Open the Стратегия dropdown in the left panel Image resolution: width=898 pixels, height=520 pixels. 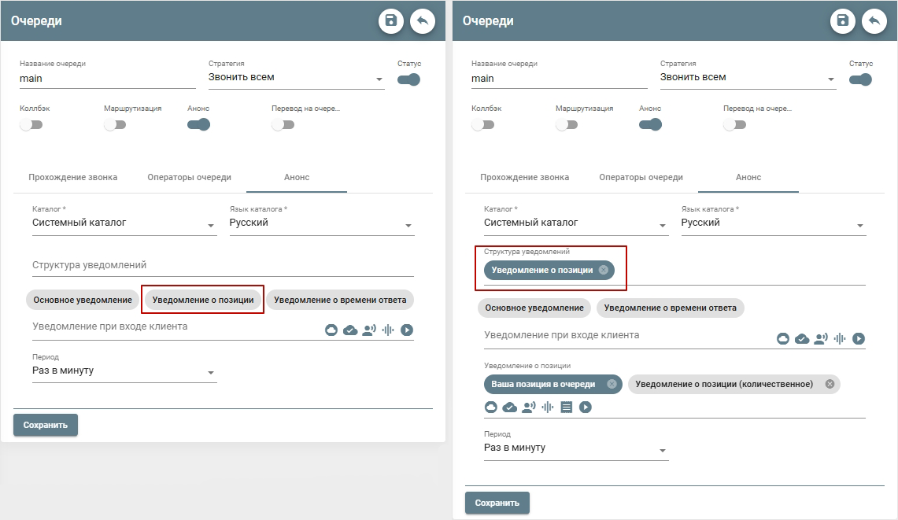pyautogui.click(x=296, y=78)
